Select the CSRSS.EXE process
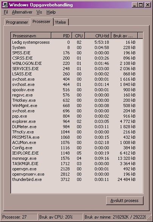Image resolution: width=153 pixels, height=222 pixels. (77, 58)
